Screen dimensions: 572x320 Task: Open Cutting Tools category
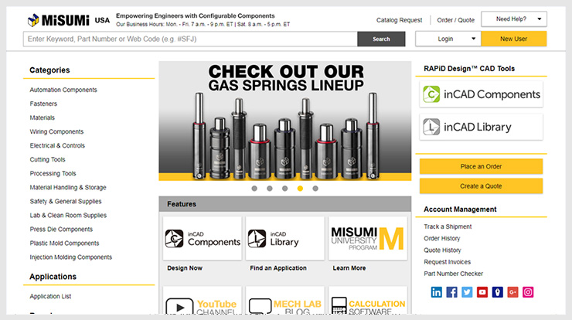(47, 159)
